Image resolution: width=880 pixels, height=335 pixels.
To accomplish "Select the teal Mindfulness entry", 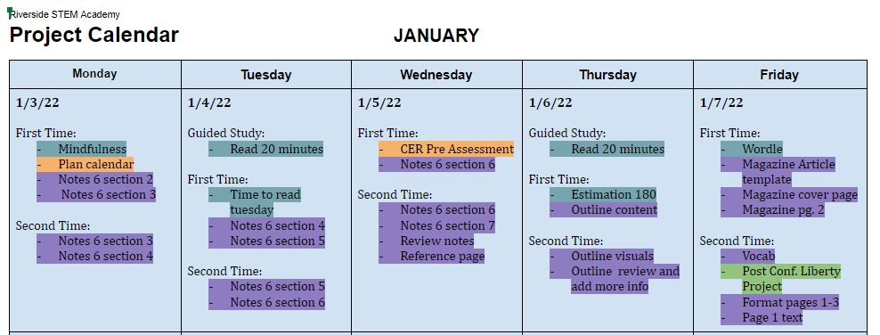I will (82, 150).
